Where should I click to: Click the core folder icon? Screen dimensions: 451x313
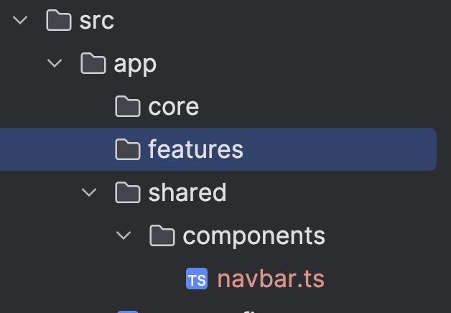(x=128, y=107)
